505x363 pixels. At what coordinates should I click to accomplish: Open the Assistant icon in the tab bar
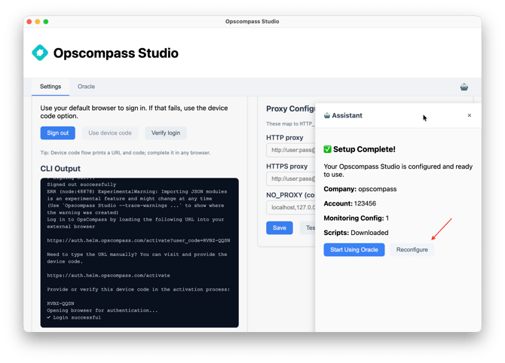464,87
